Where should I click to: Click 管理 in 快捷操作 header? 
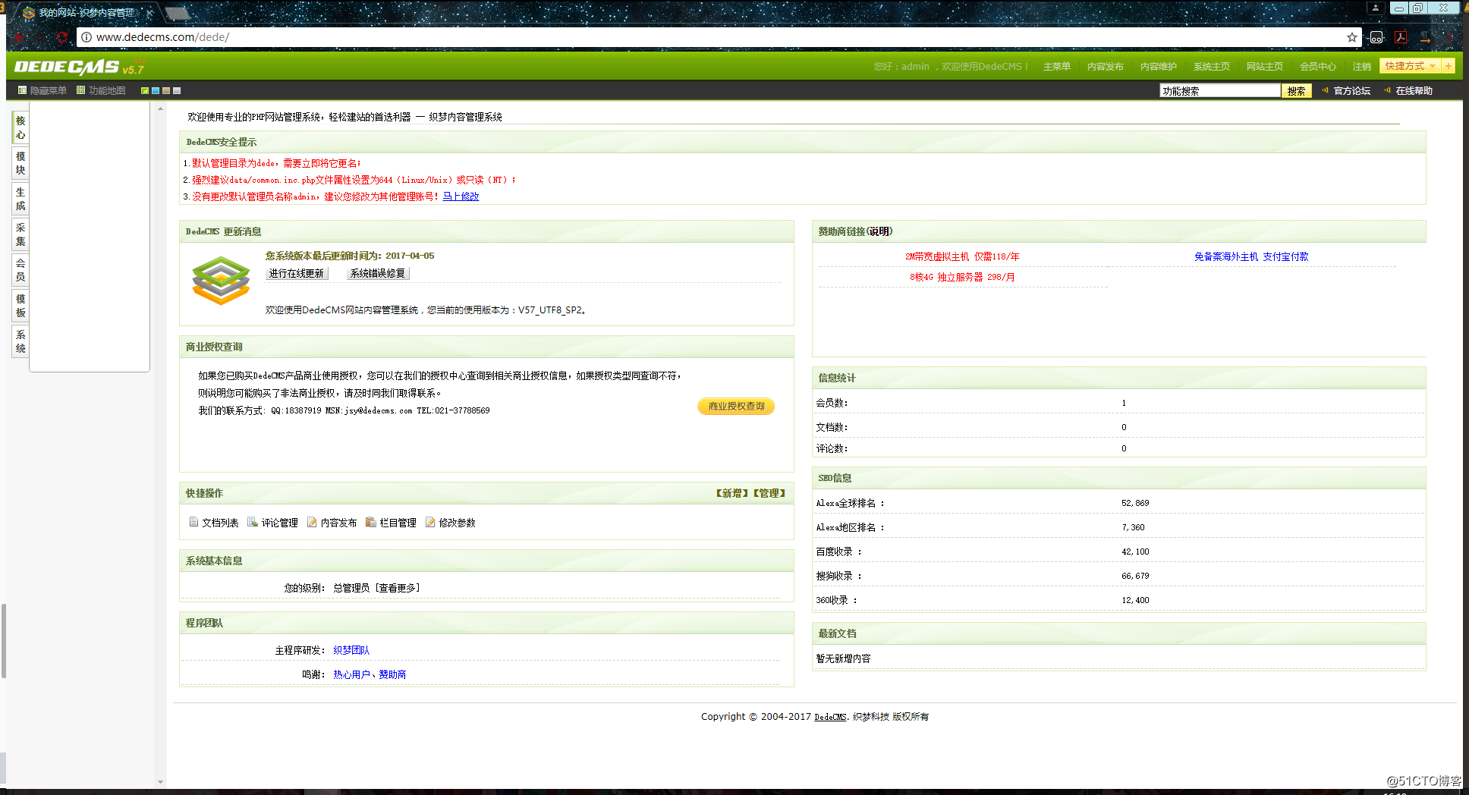769,493
